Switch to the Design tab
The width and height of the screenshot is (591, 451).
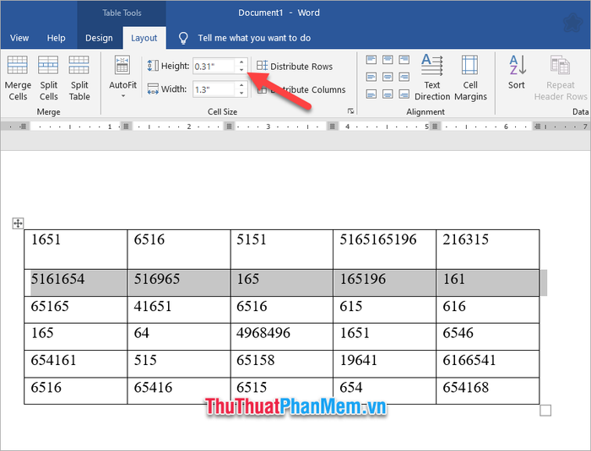pyautogui.click(x=99, y=38)
